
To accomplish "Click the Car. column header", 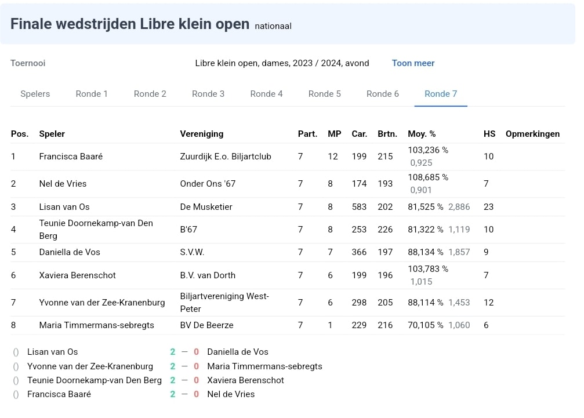I will (x=360, y=134).
